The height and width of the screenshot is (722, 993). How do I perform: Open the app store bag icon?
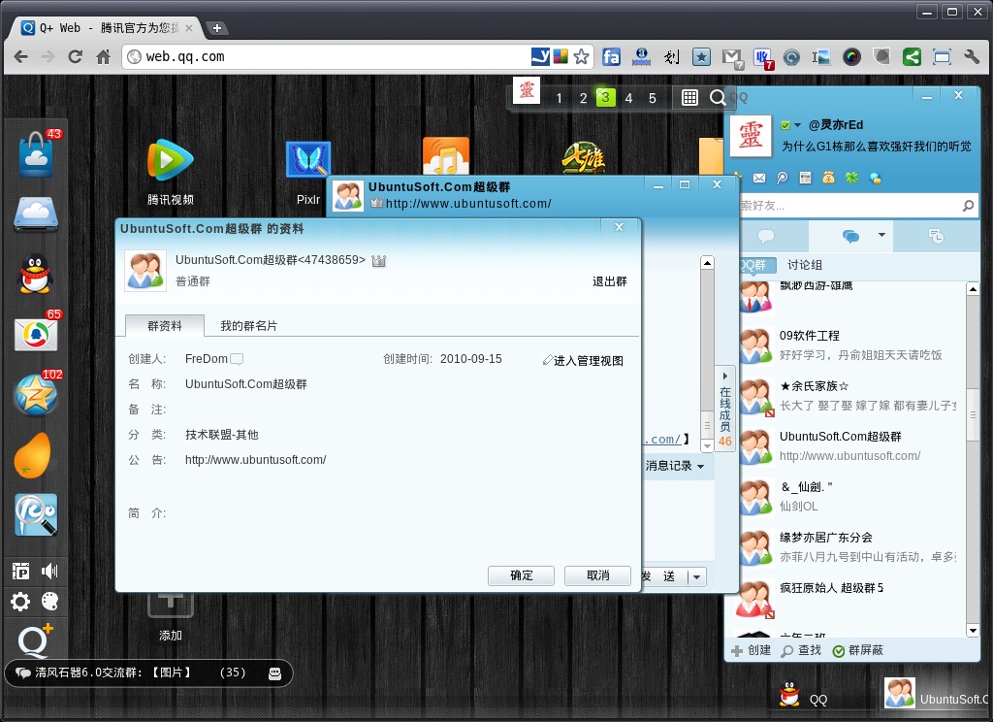(x=36, y=155)
